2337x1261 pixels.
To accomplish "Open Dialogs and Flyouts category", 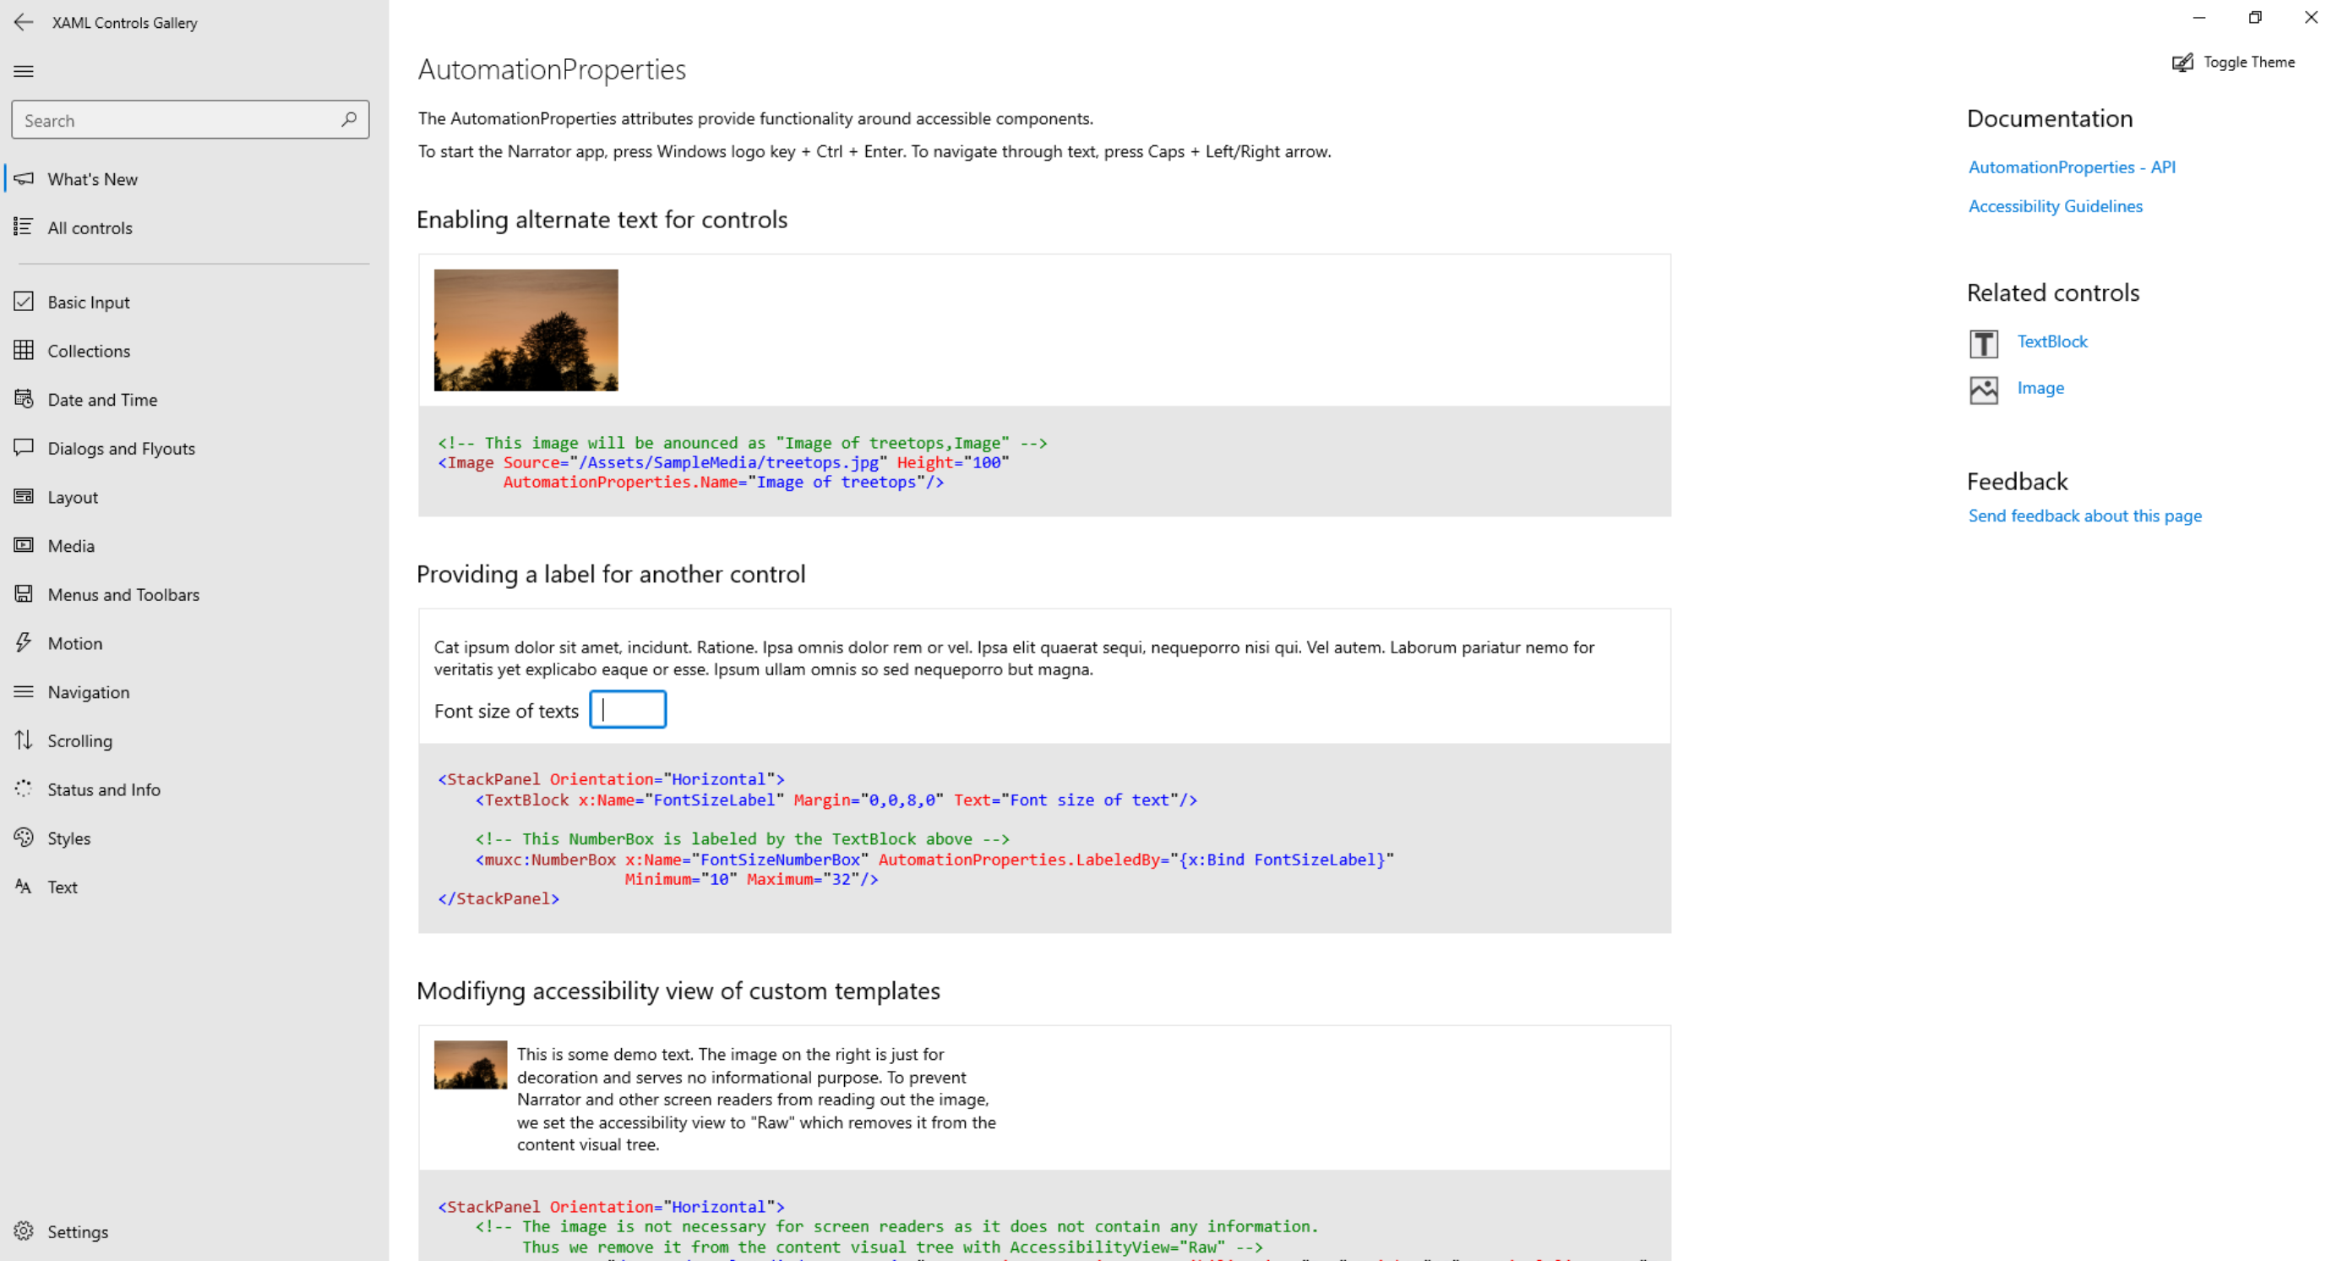I will pos(121,448).
